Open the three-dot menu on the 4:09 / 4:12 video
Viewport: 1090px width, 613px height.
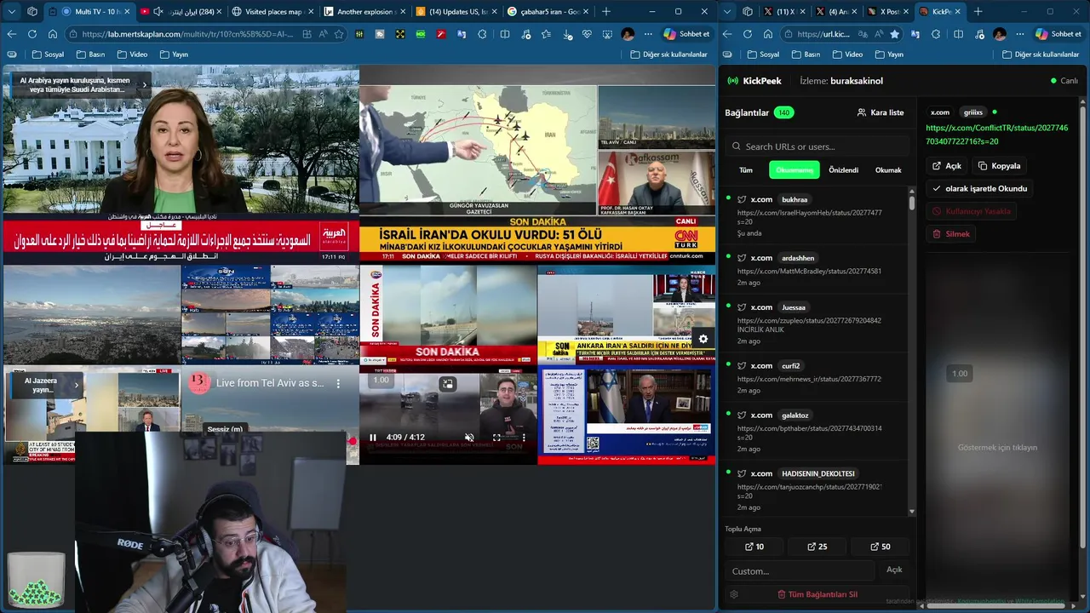[x=524, y=438]
